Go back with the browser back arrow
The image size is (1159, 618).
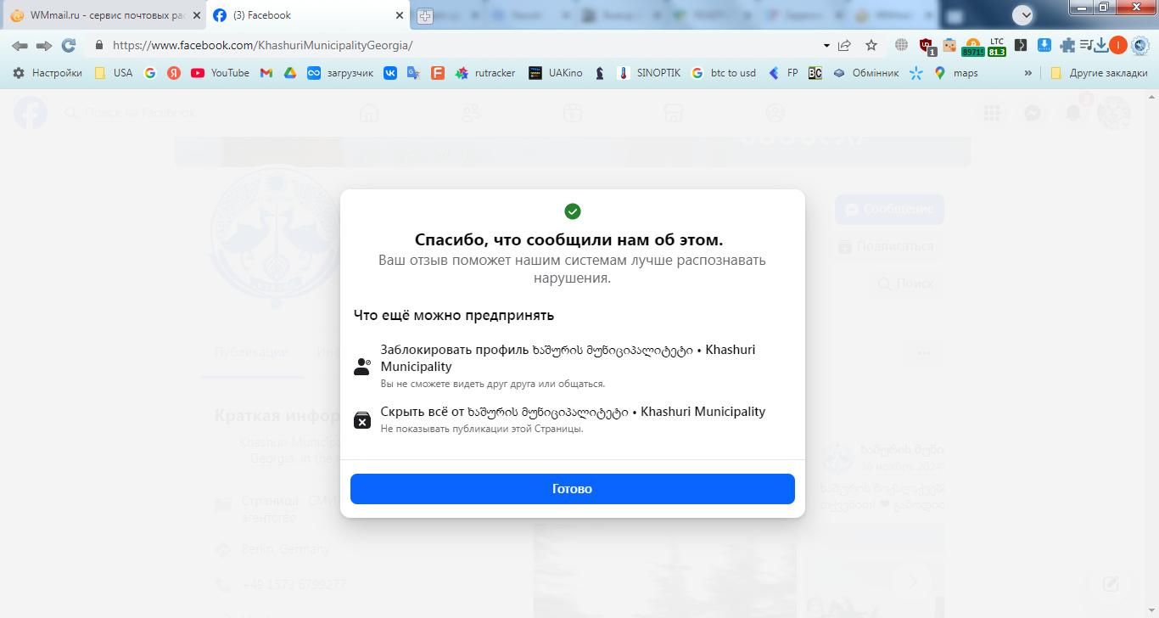20,45
